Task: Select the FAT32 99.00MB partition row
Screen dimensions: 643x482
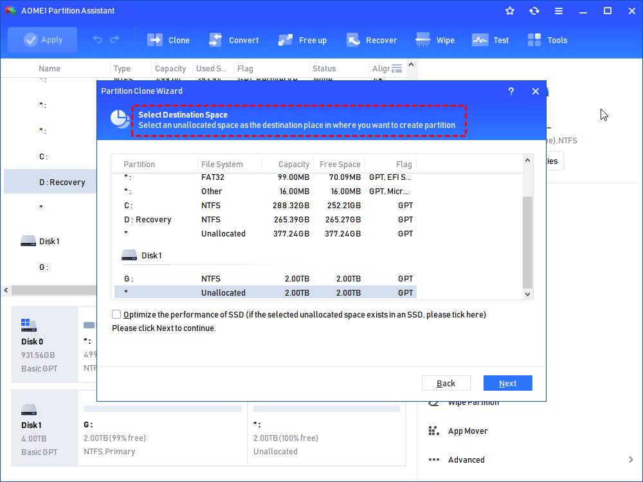Action: (266, 177)
